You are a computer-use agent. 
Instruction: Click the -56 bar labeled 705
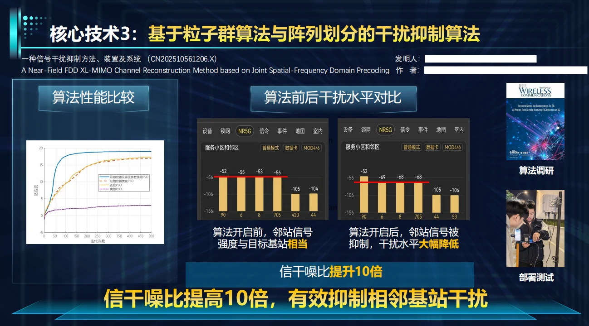(277, 194)
